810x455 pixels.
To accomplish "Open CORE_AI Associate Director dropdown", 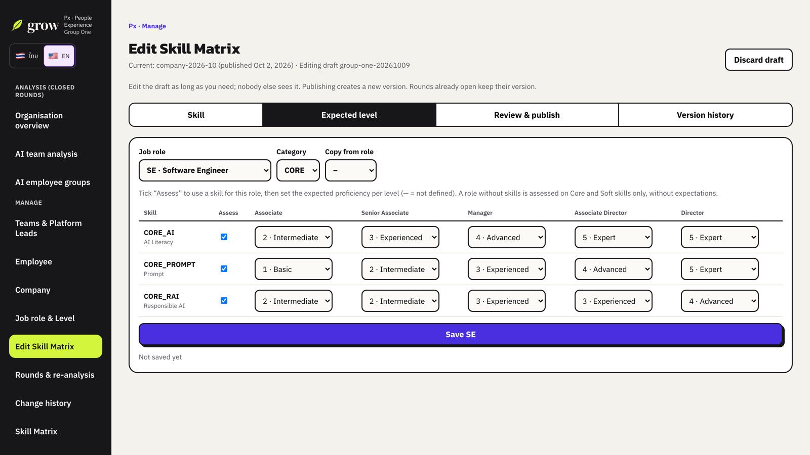I will tap(614, 237).
